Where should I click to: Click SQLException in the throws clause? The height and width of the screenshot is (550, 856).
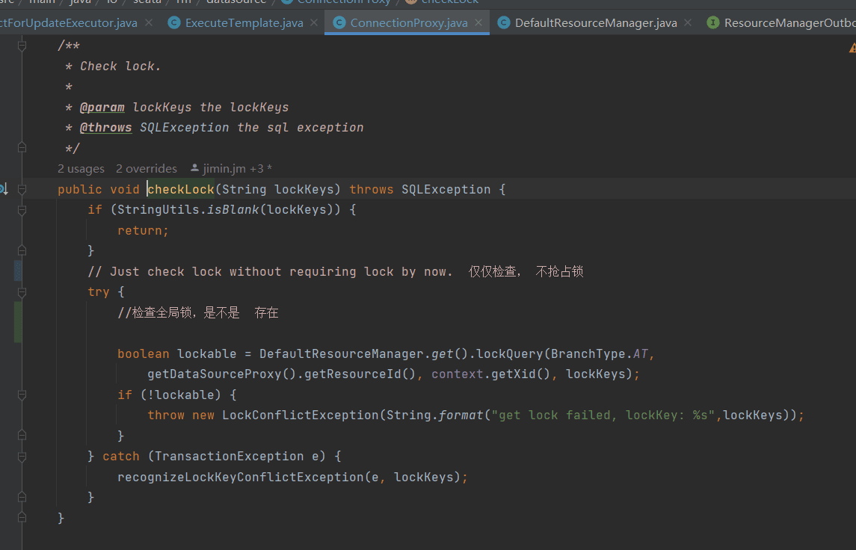(446, 189)
